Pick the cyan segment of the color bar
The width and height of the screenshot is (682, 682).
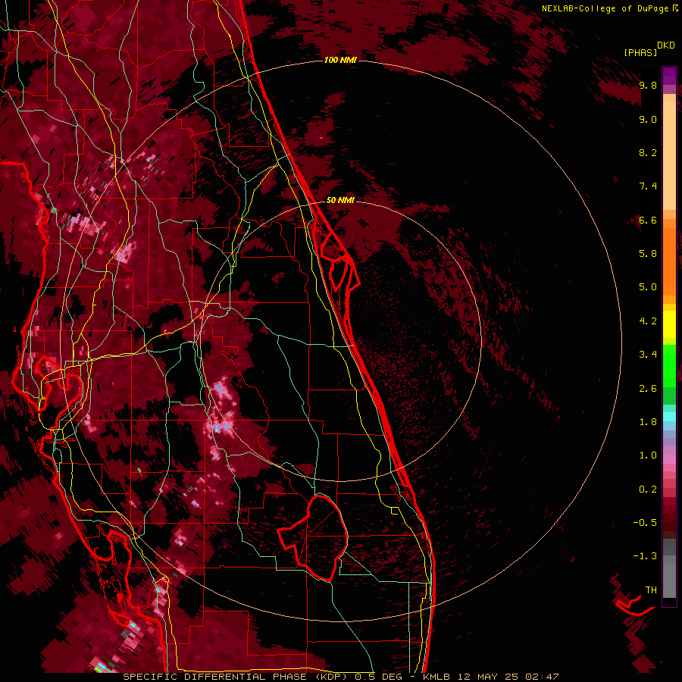[669, 417]
